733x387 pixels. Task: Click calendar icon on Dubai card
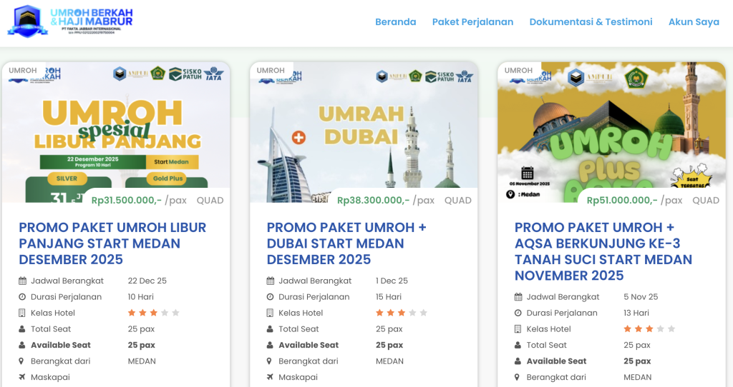(270, 281)
